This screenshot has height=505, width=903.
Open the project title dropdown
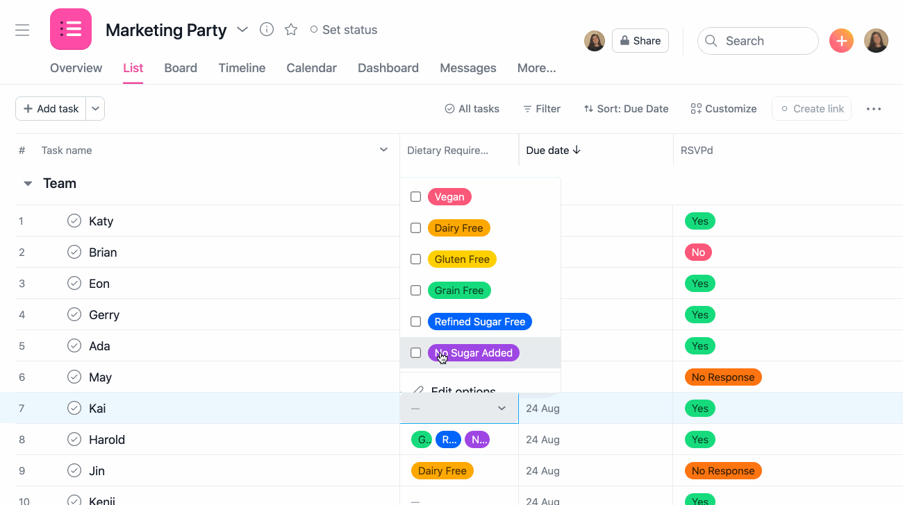(242, 30)
